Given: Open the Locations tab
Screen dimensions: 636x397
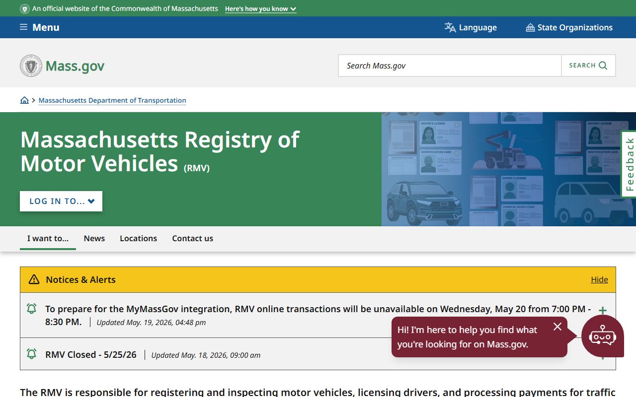Looking at the screenshot, I should [x=138, y=239].
